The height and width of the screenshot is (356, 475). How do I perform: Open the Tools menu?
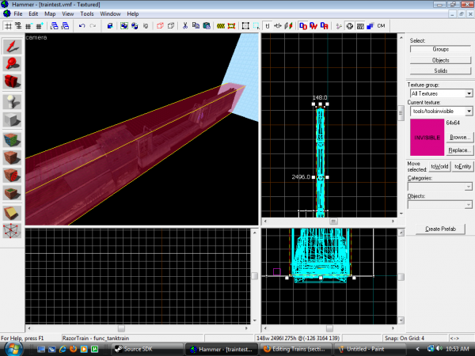87,14
